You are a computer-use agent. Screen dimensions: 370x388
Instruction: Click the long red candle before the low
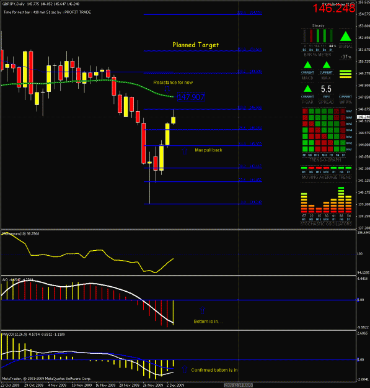pyautogui.click(x=144, y=143)
